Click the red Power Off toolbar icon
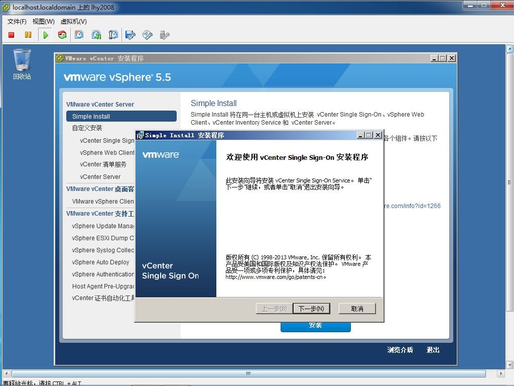The height and width of the screenshot is (386, 514). 12,35
